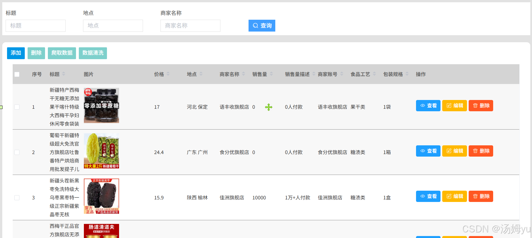Screen dimensions: 532x238
Task: Edit the 佳洲旗舰店 row
Action: click(x=455, y=196)
